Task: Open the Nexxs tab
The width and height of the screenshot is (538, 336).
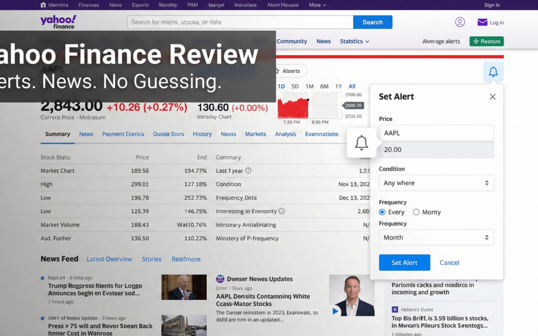Action: coord(228,134)
